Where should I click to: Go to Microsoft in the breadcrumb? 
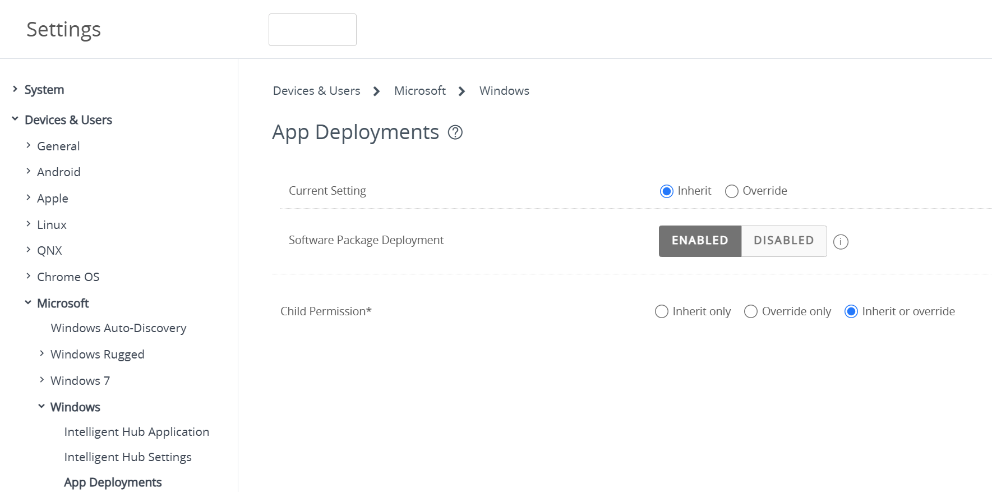tap(419, 91)
